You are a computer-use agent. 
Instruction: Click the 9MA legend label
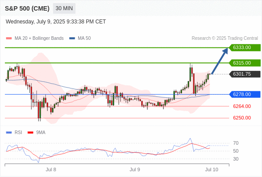[41, 133]
